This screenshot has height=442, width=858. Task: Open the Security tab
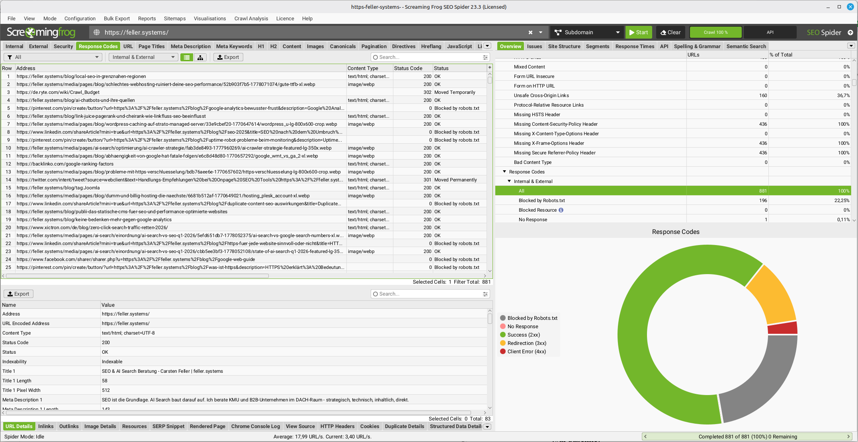pos(63,46)
